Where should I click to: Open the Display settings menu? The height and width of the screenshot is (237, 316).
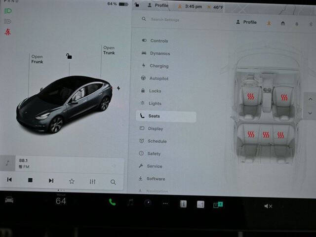151,128
